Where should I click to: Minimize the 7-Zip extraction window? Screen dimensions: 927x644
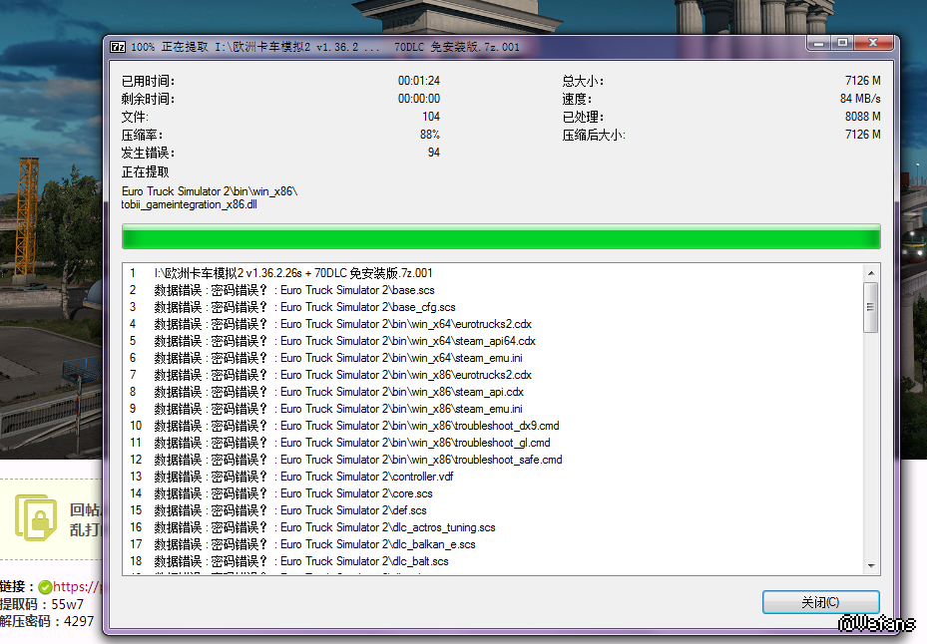pos(819,43)
